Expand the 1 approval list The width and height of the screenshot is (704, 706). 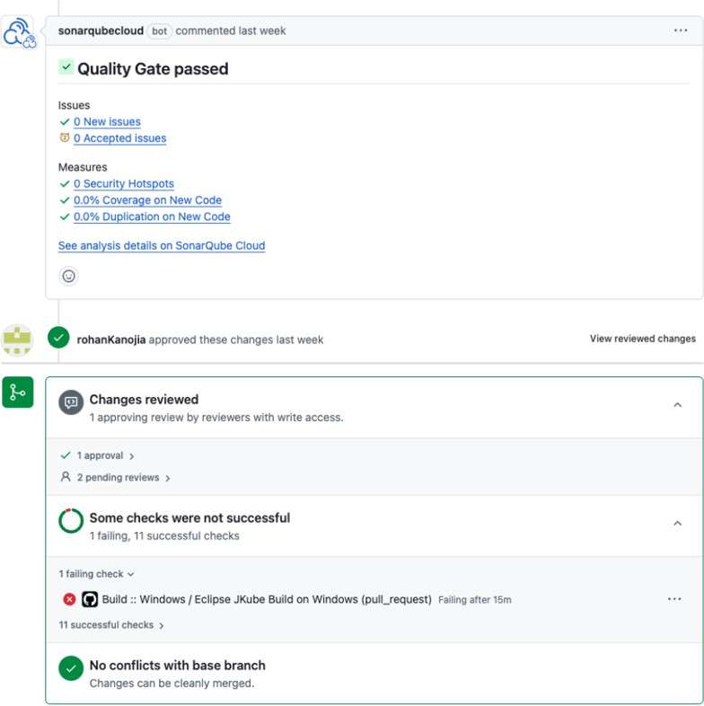(97, 456)
